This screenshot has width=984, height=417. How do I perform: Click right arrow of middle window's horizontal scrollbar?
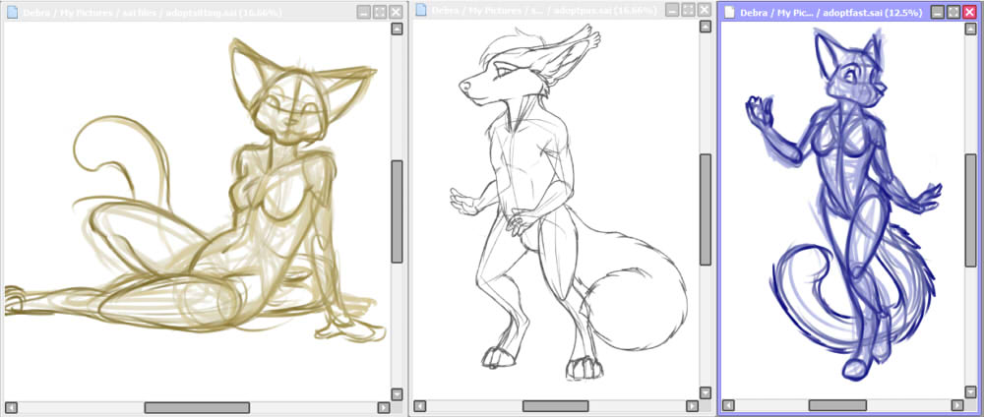coord(692,406)
